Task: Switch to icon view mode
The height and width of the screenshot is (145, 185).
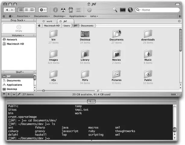Action: coord(21,10)
